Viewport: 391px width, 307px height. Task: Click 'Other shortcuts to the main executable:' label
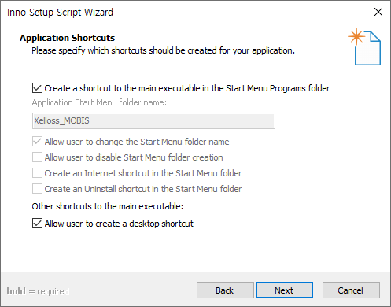point(108,206)
